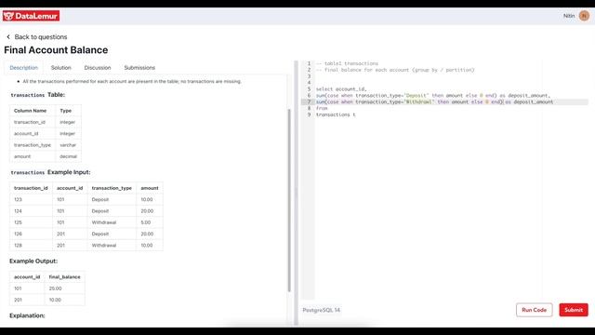Click the 'transaction_type' example input header
The image size is (595, 335).
pos(112,188)
